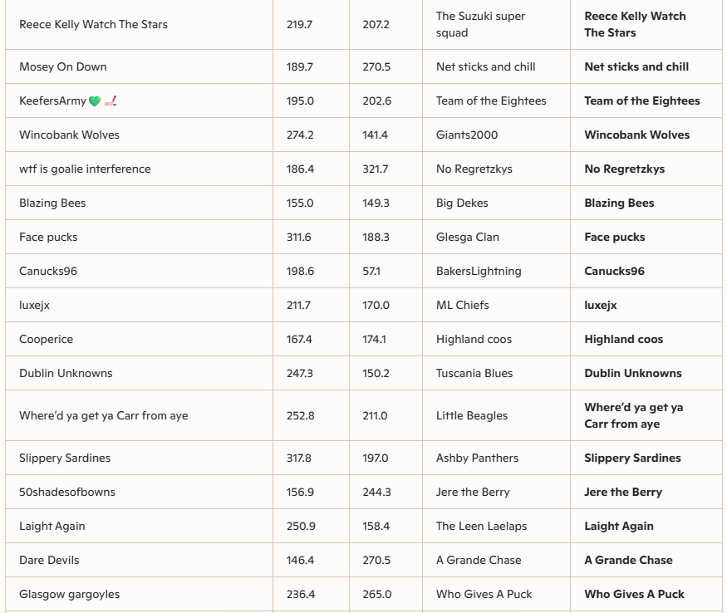Click the 274.2 score for Wincobank Wolves
727x613 pixels.
pos(300,135)
